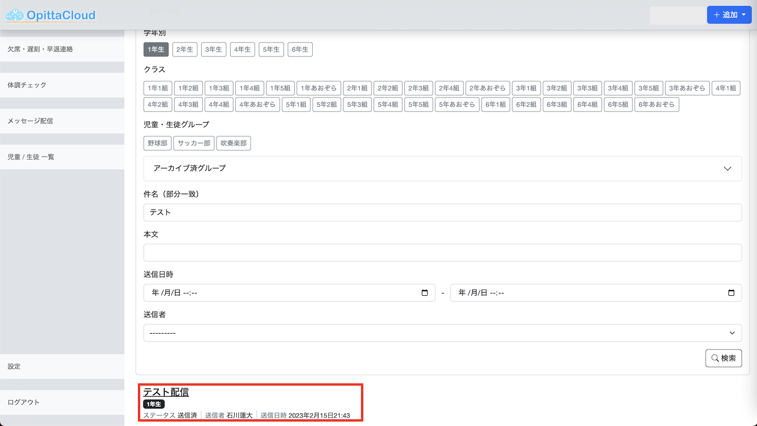Select the 2年1組 class filter
Screen dimensions: 757x426
pos(357,88)
